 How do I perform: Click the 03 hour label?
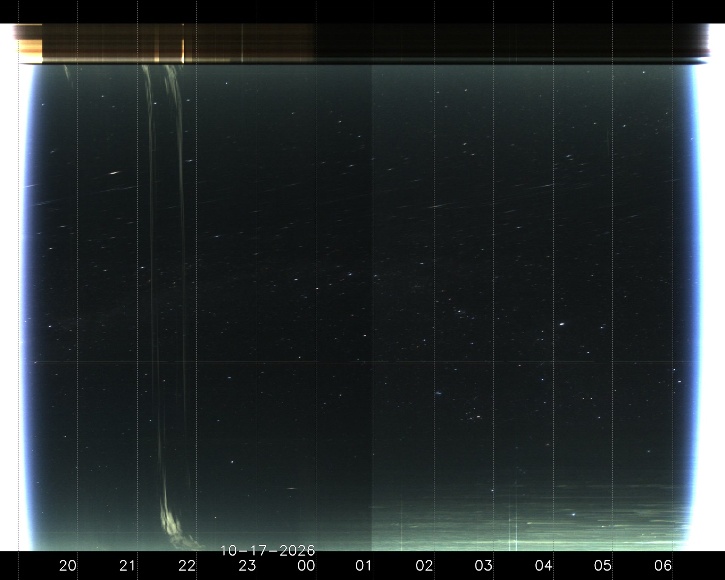tap(484, 565)
